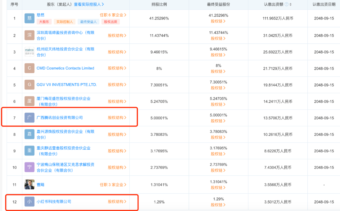
Task: Open CMD Cosmetics Contacts Limited link
Action: coord(65,68)
